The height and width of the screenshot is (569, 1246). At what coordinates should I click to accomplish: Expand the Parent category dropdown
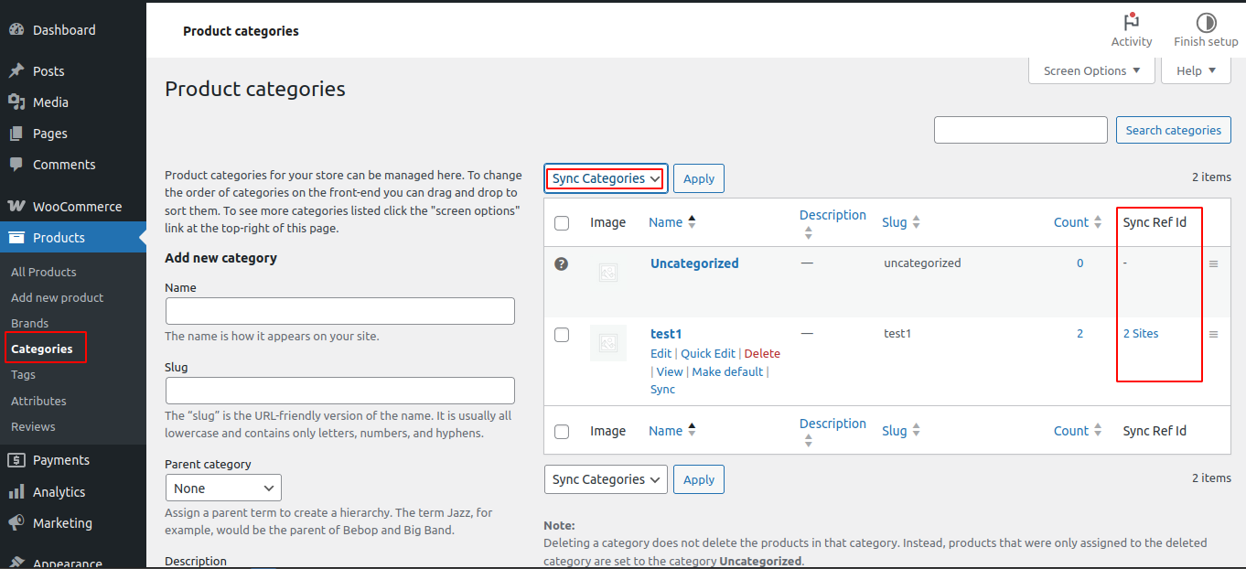pos(223,488)
